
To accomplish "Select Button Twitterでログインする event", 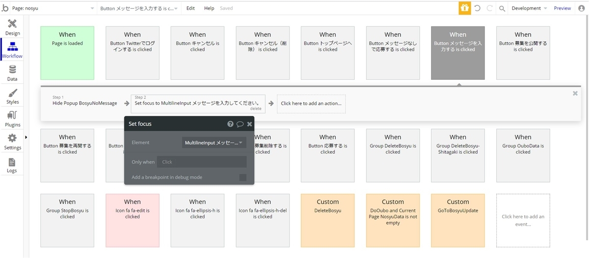I will [133, 53].
